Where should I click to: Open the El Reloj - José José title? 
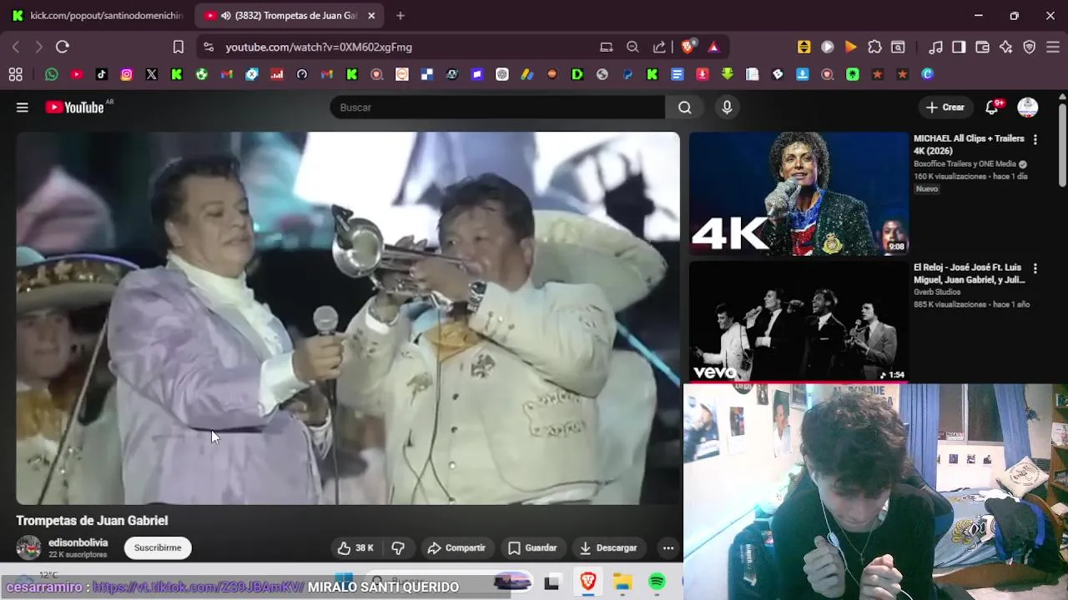click(969, 274)
